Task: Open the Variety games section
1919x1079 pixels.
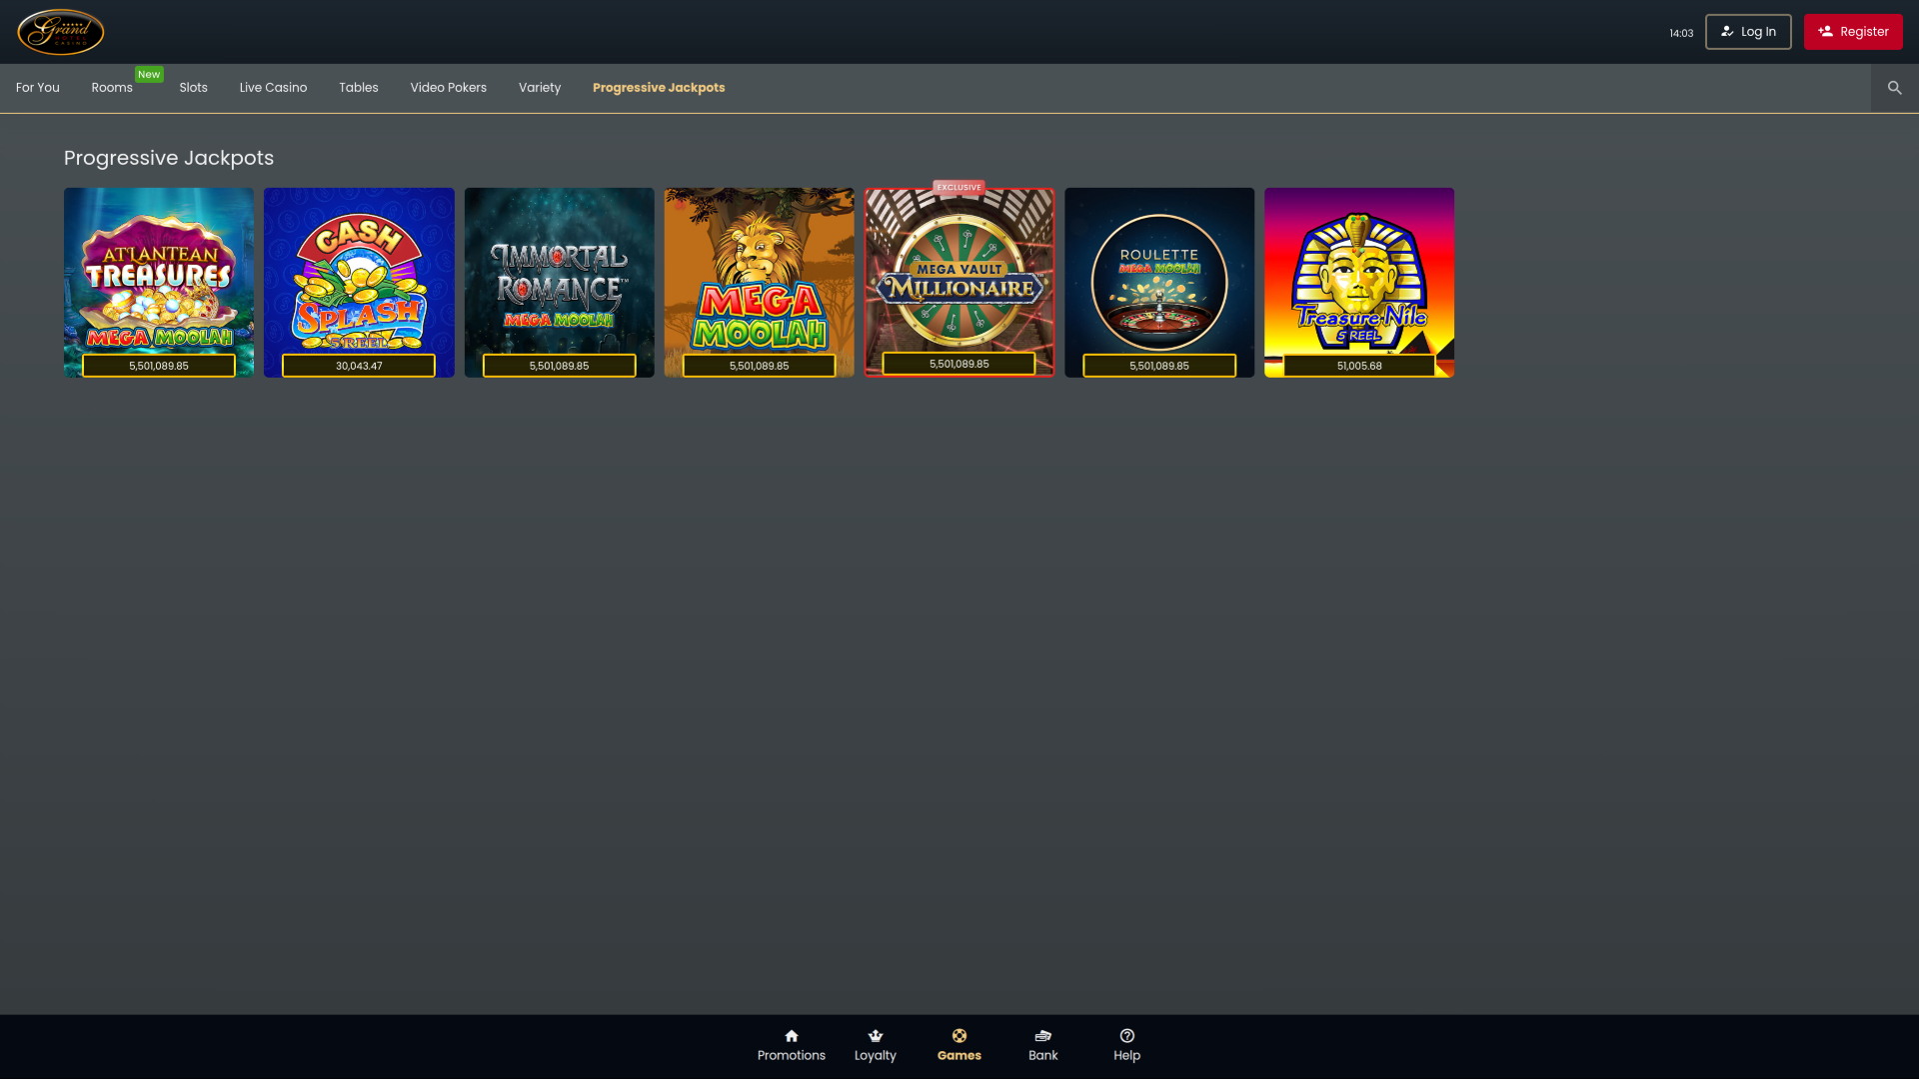Action: click(x=540, y=88)
